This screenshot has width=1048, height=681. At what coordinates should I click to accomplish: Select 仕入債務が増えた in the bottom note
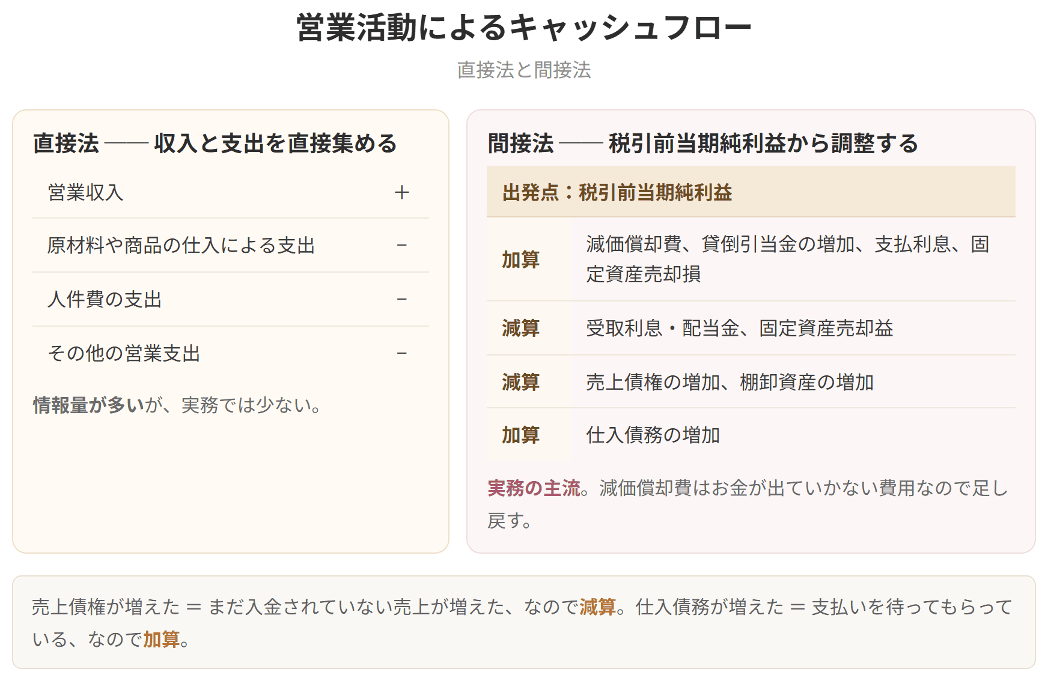tap(710, 607)
